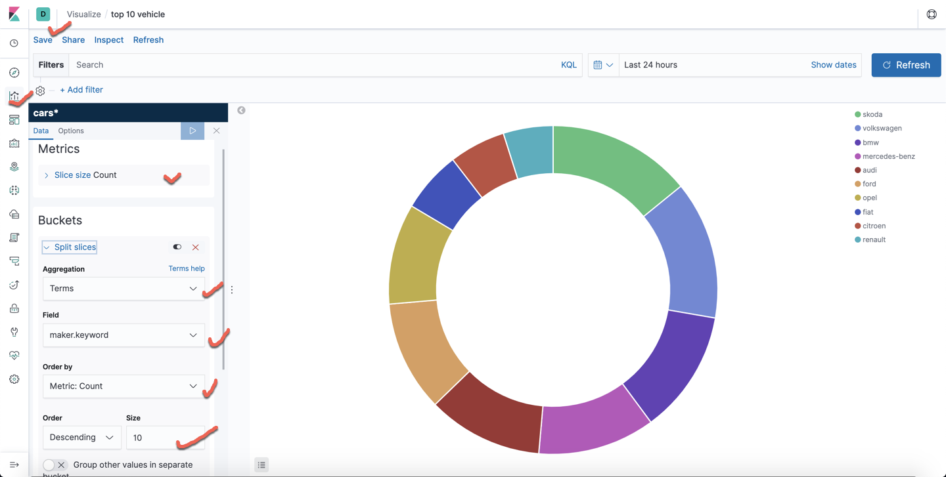Open the Dashboard icon in left navigation
This screenshot has height=477, width=946.
click(14, 119)
